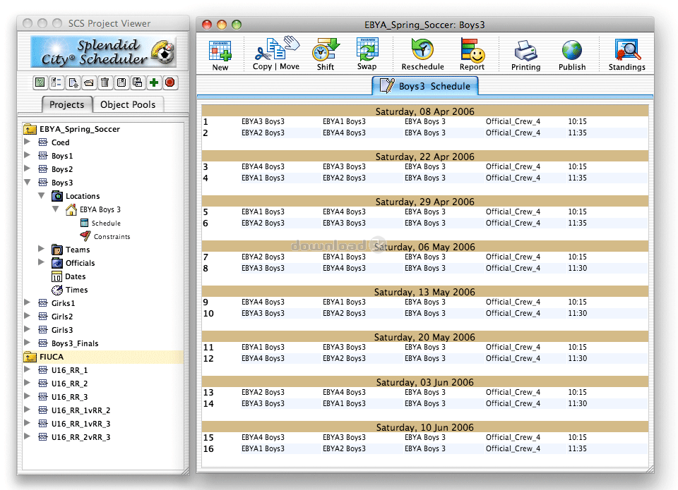Image resolution: width=678 pixels, height=490 pixels.
Task: Switch to the Projects tab
Action: [x=67, y=104]
